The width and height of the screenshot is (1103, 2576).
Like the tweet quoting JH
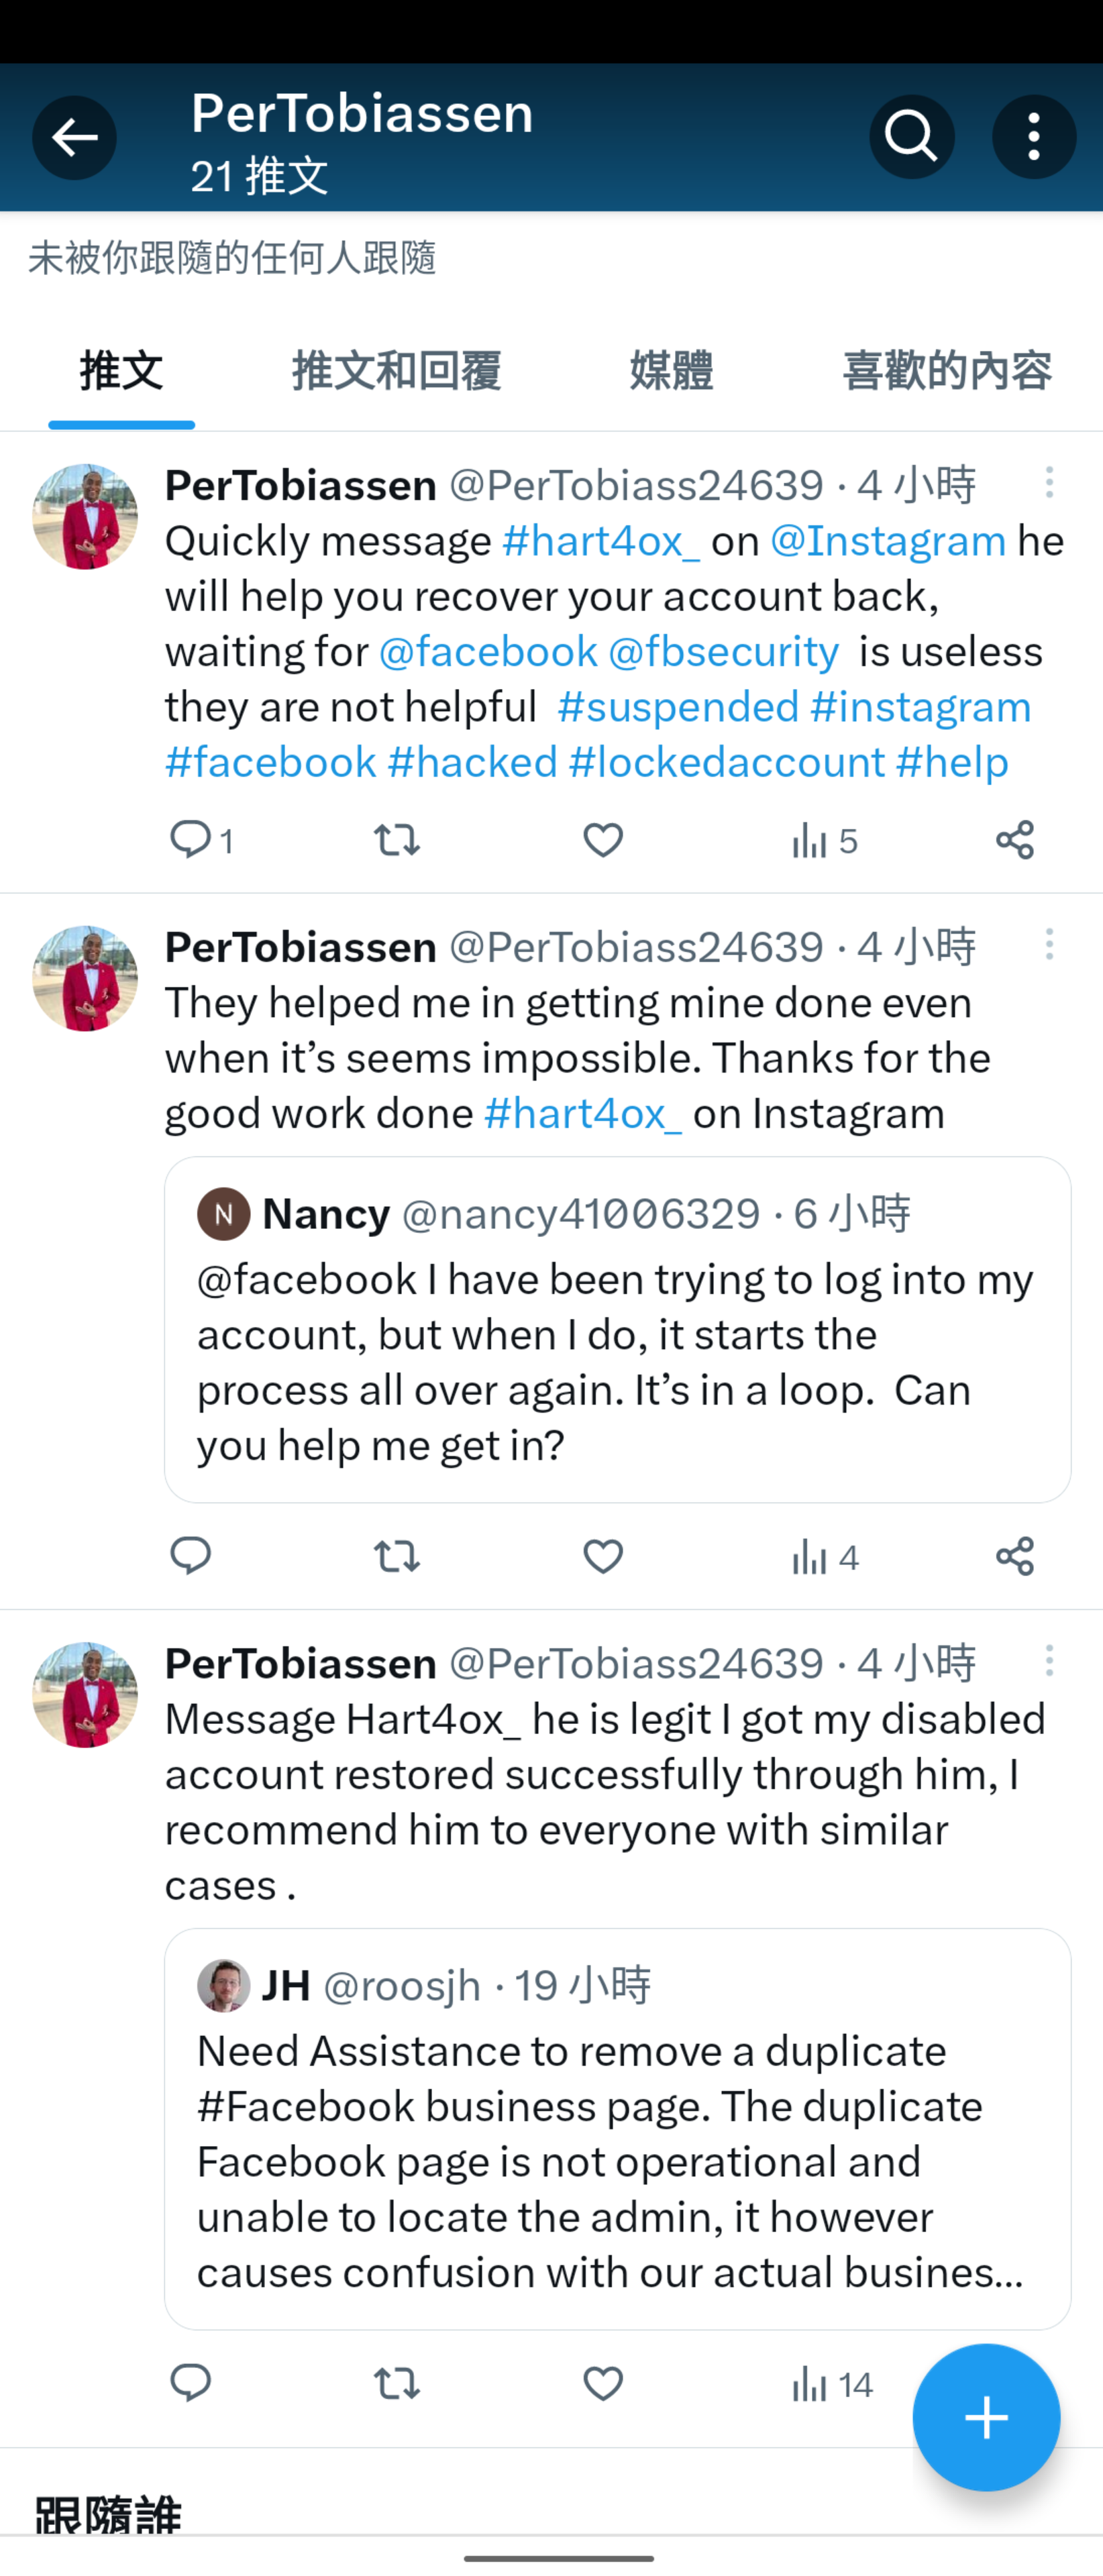(x=603, y=2384)
